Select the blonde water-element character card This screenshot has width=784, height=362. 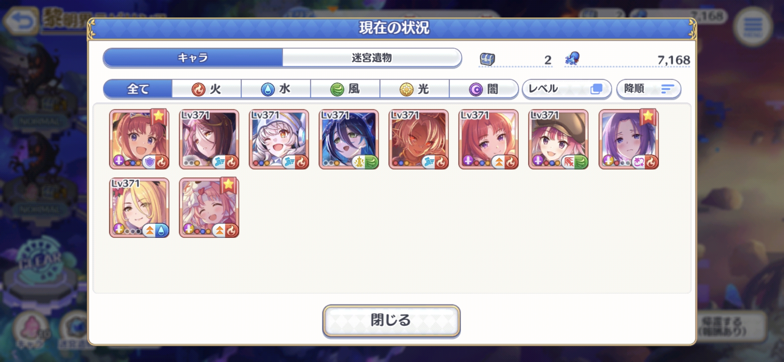coord(139,208)
